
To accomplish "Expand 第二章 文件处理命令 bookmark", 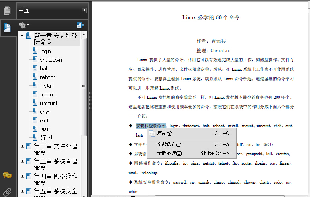I will pyautogui.click(x=22, y=146).
